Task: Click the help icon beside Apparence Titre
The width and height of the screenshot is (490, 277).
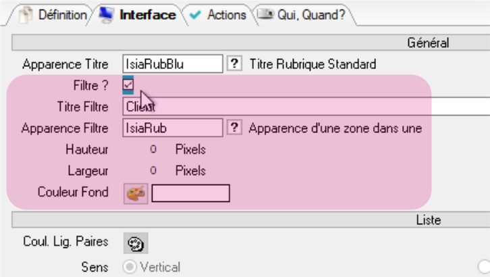Action: coord(234,64)
